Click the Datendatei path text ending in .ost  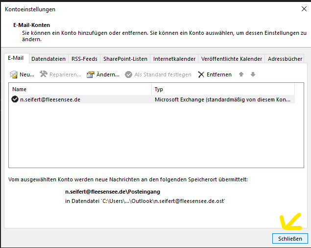coord(145,201)
